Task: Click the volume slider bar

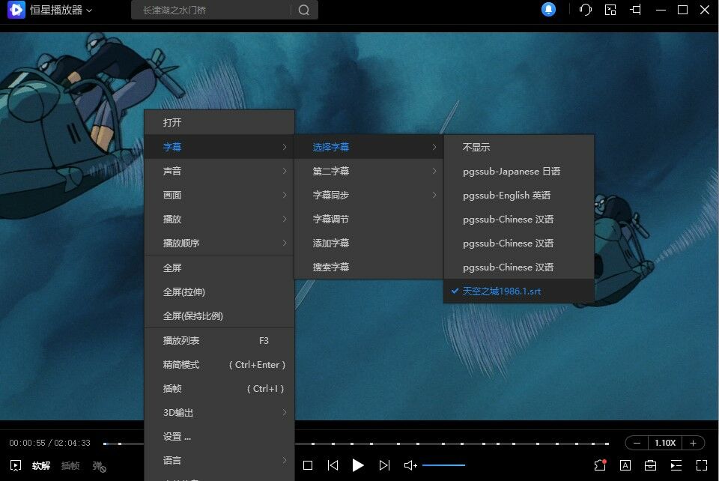Action: 443,465
